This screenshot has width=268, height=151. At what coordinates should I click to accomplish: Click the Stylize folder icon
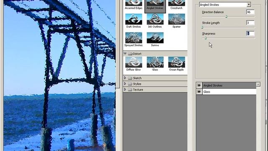pos(130,84)
